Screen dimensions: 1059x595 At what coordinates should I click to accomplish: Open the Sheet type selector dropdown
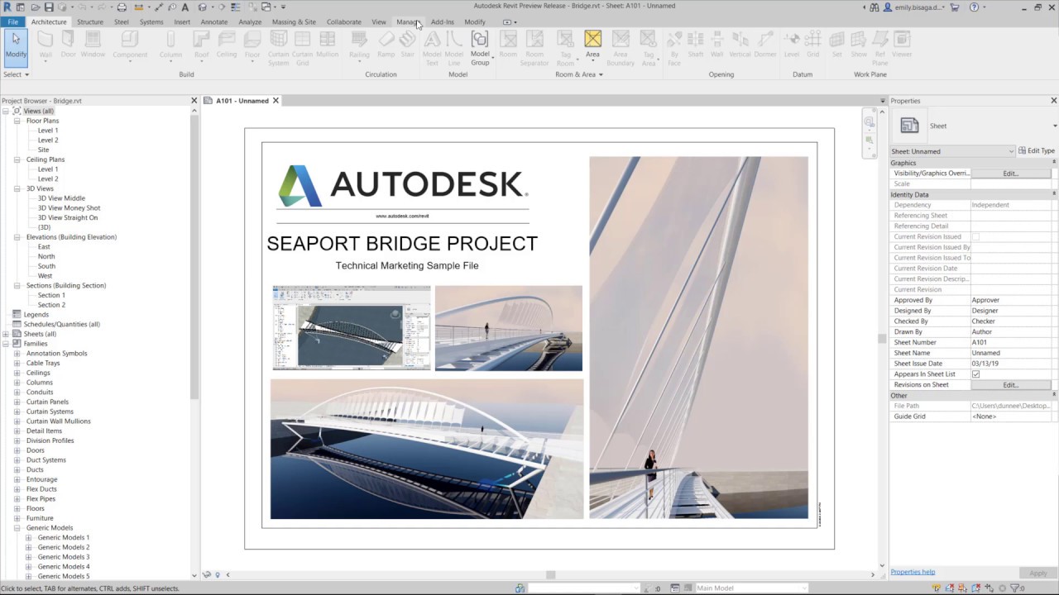point(1011,150)
